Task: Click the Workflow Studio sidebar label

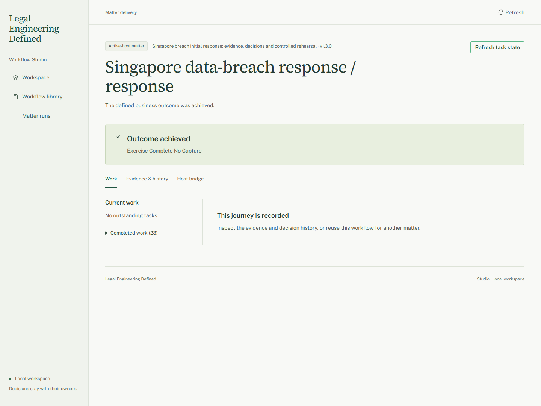Action: click(x=28, y=60)
